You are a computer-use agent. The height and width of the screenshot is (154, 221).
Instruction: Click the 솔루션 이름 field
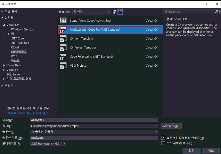pos(94,138)
